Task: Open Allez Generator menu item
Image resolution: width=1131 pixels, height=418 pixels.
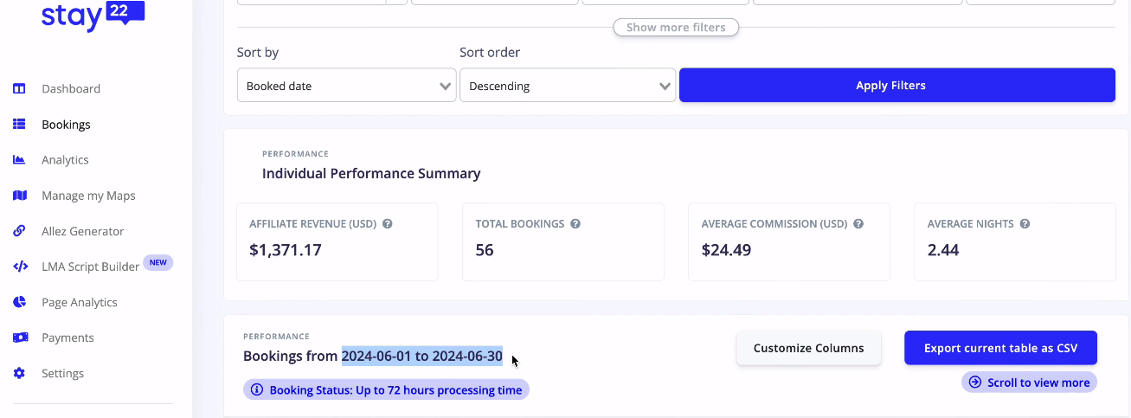Action: coord(83,231)
